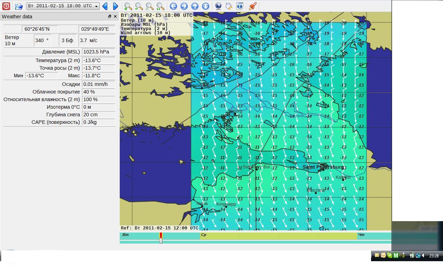Zoom out on the map

[139, 6]
